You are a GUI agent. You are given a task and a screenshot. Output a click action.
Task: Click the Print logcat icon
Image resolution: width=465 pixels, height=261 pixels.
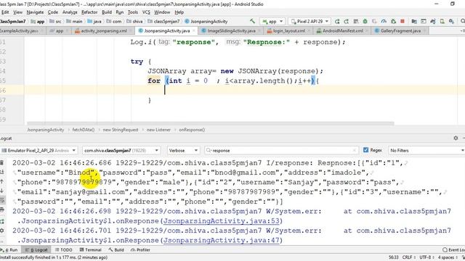click(x=2, y=210)
